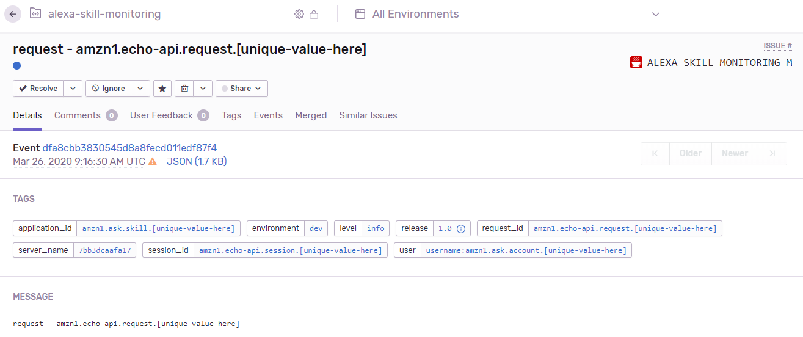Open project settings gear icon
This screenshot has height=337, width=803.
click(x=299, y=14)
